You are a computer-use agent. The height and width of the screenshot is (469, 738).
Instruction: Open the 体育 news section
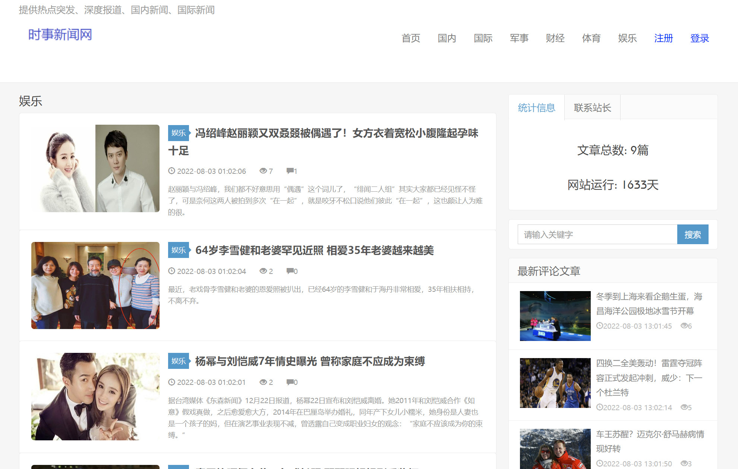(592, 38)
